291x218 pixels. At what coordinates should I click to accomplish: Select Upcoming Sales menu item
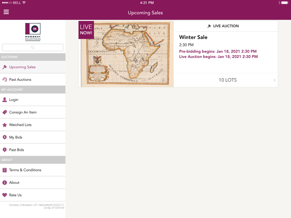point(33,67)
